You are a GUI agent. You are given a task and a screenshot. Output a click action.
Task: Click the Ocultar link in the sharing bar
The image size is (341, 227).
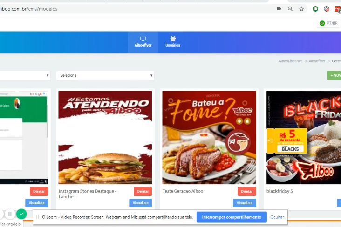277,217
